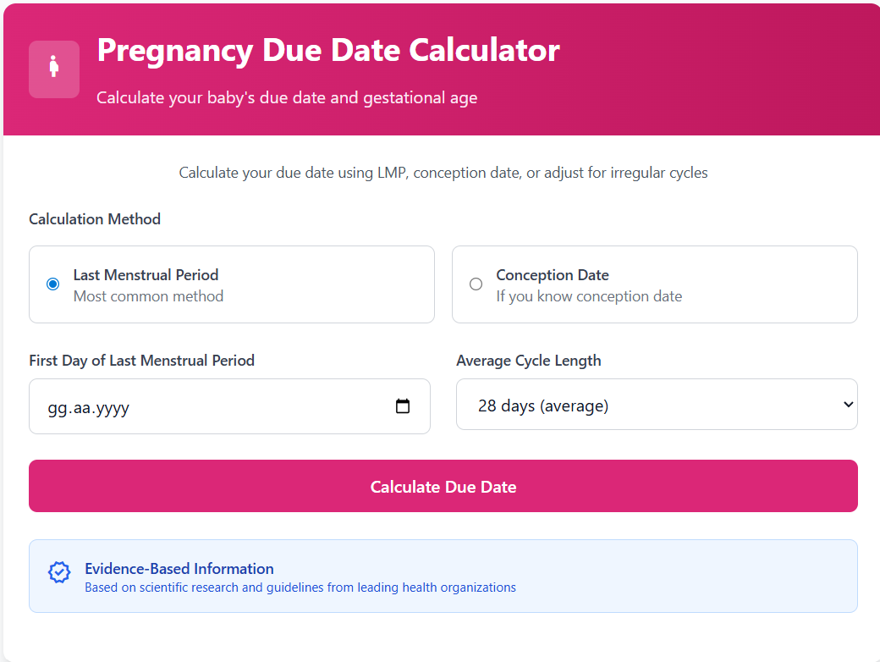The image size is (880, 662).
Task: Click the Calculation Method section label
Action: point(95,218)
